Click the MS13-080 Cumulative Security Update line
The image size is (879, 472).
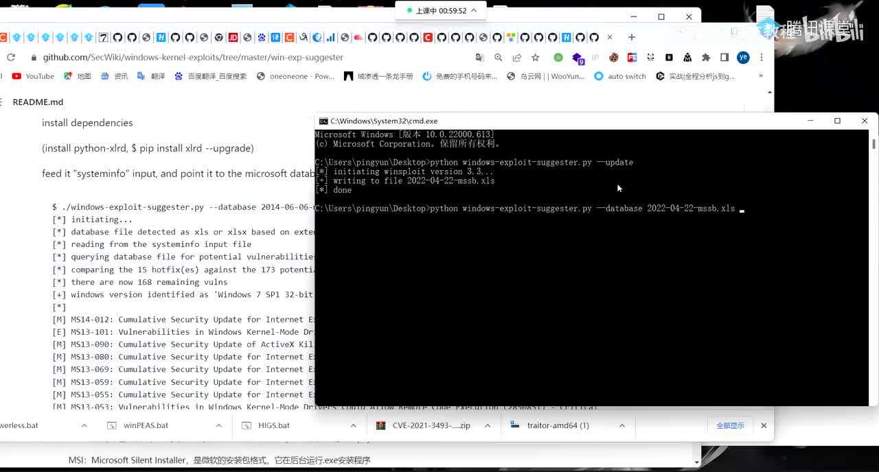point(183,357)
